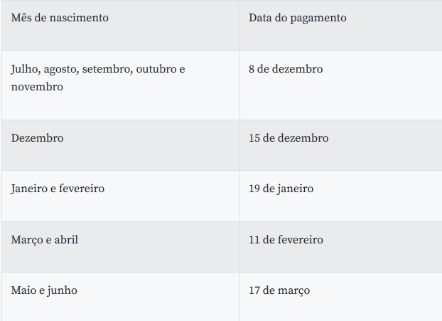Image resolution: width=442 pixels, height=321 pixels.
Task: Select the 'Janeiro e fevereiro' cell
Action: [x=58, y=189]
